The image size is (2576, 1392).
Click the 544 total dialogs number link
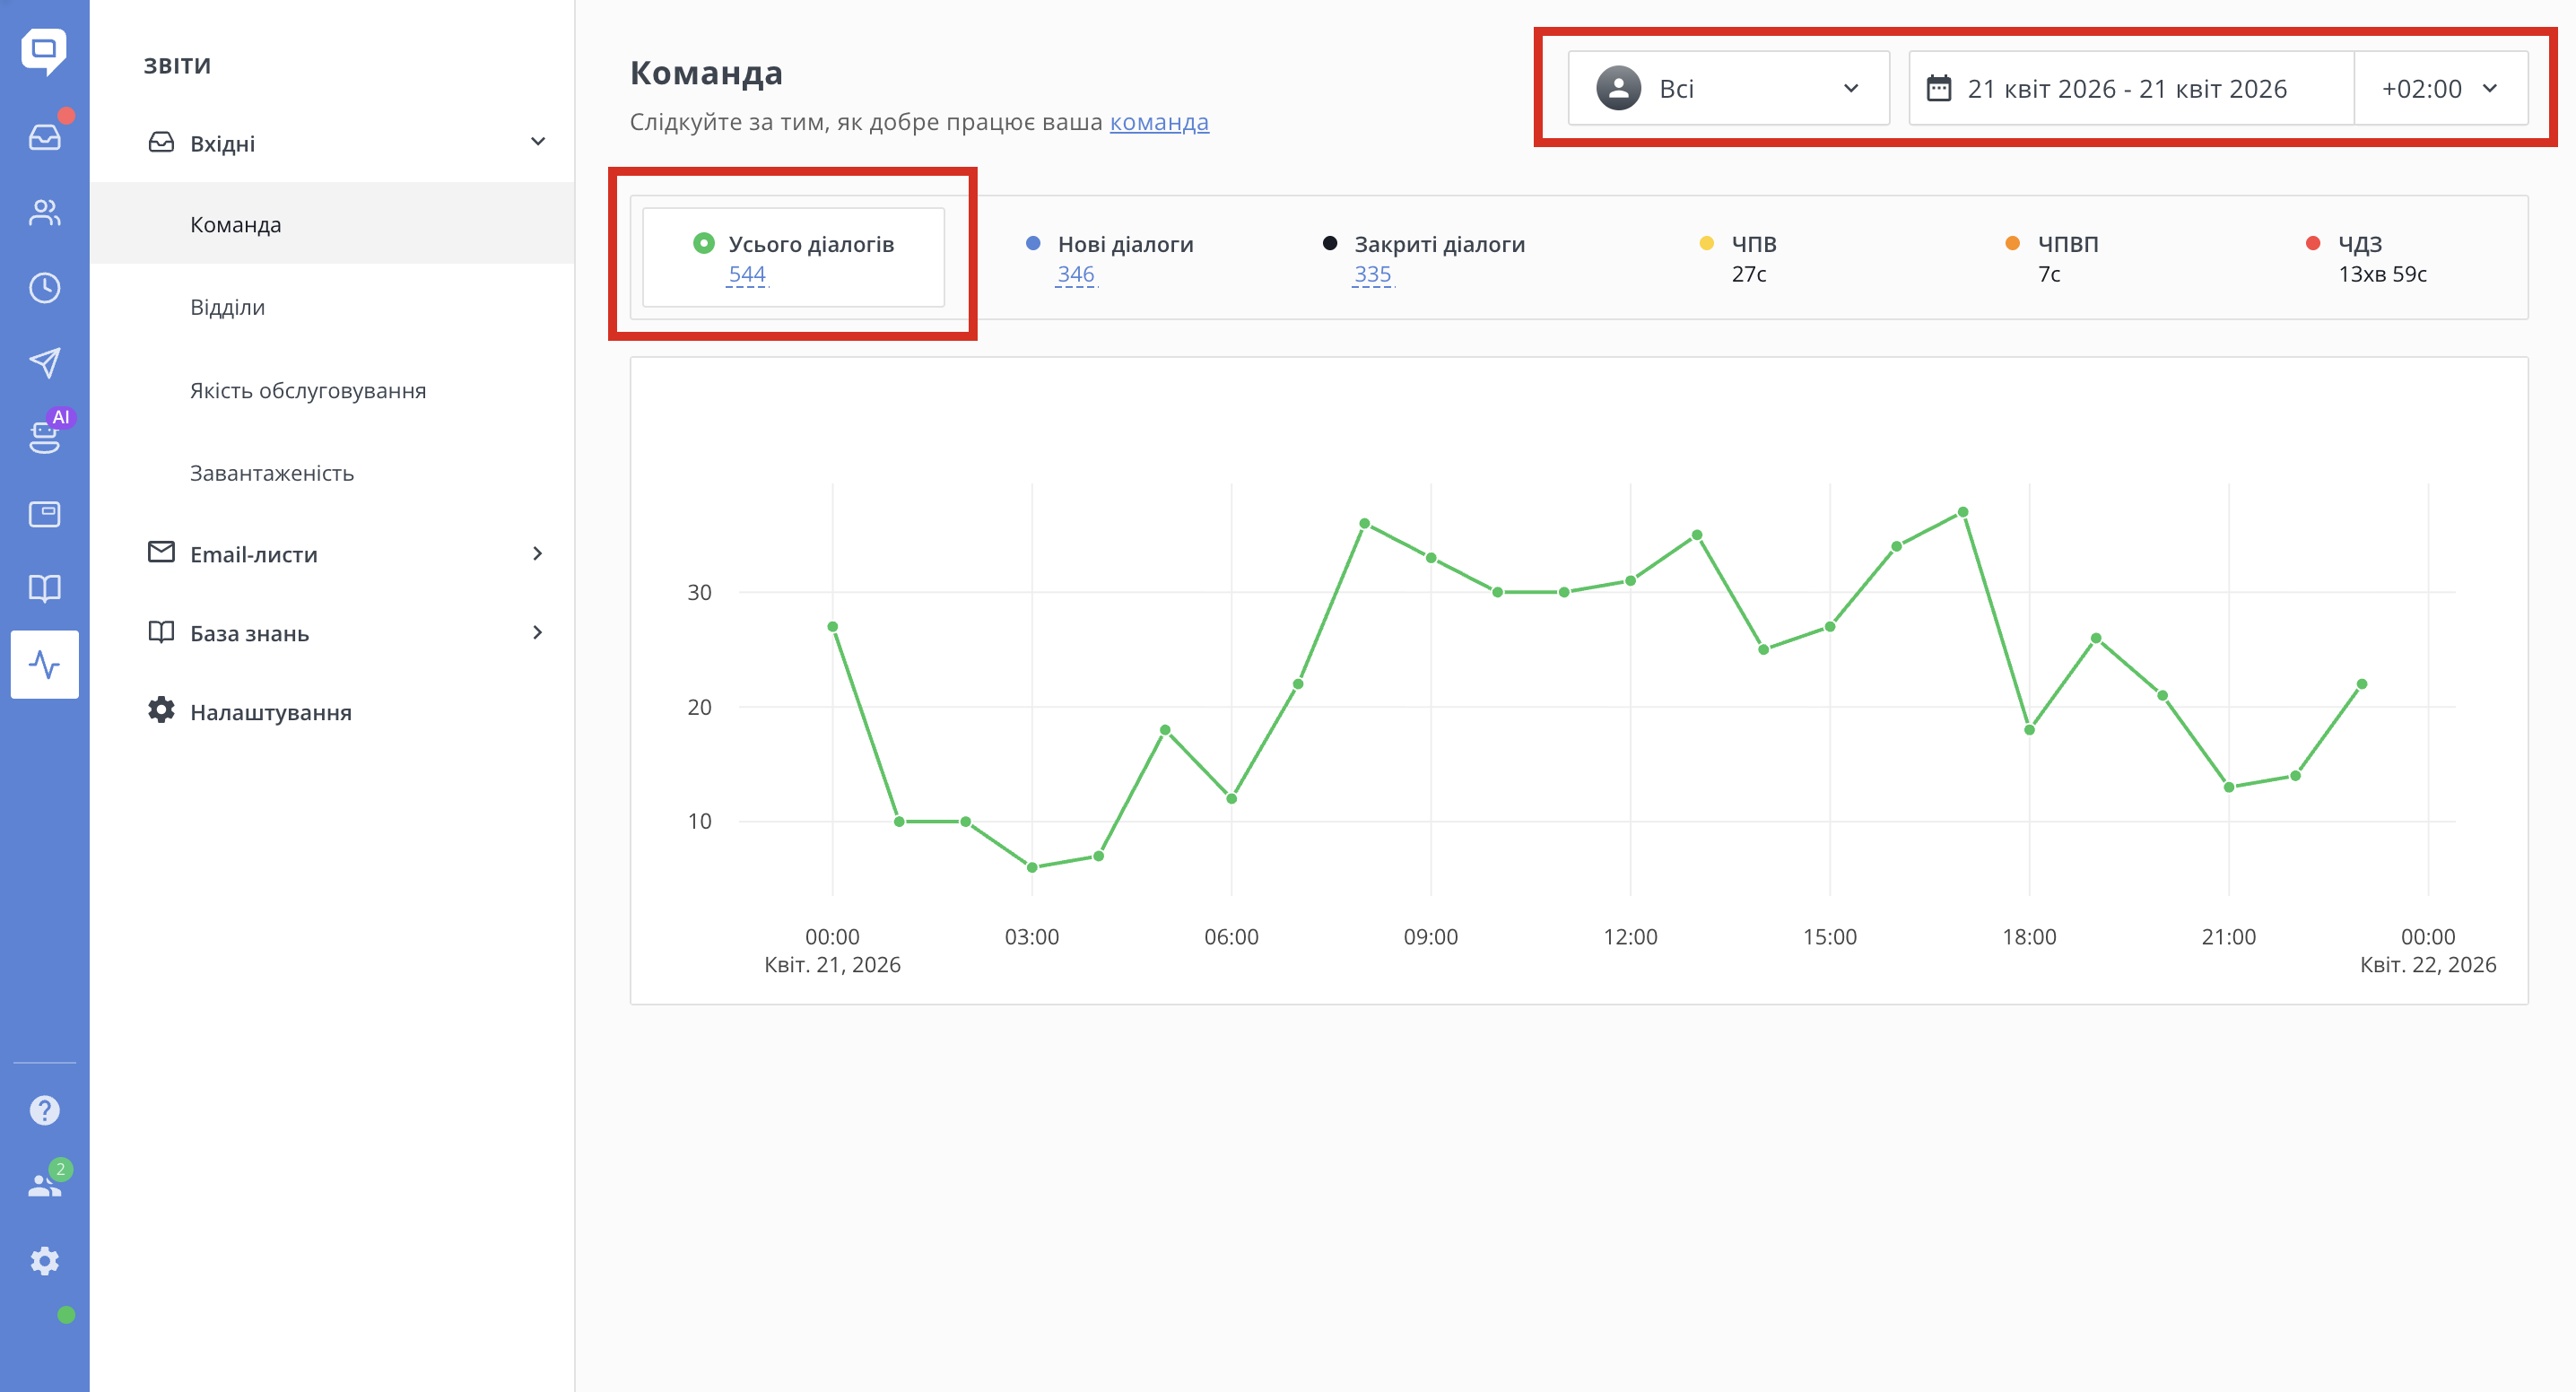click(x=746, y=274)
